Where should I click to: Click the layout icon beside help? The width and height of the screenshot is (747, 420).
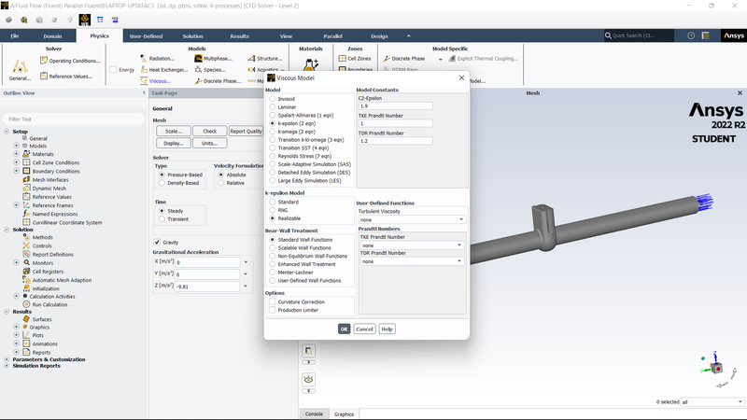[x=706, y=35]
